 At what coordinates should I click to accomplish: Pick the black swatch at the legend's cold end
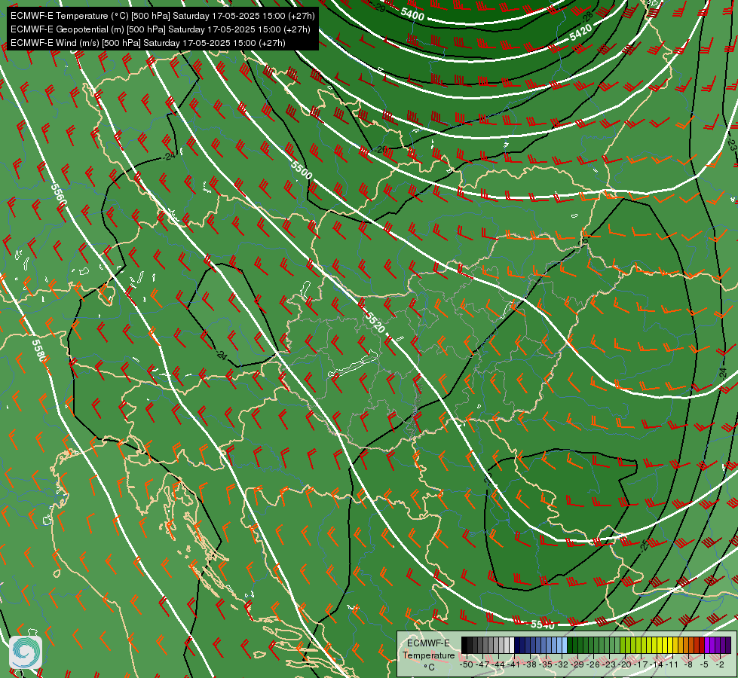(x=464, y=645)
